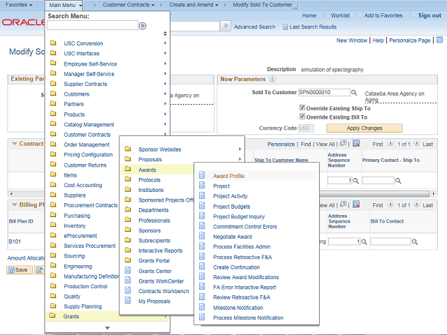447x335 pixels.
Task: Click the folder icon beside Customer Contracts
Action: coord(53,133)
